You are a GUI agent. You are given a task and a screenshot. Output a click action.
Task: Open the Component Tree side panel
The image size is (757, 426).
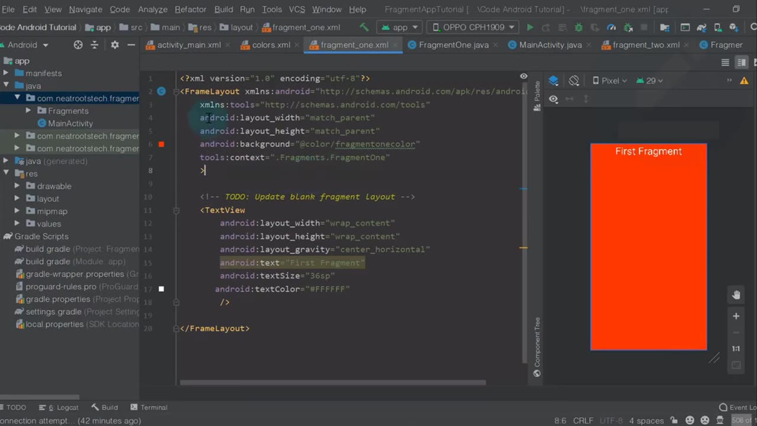537,347
